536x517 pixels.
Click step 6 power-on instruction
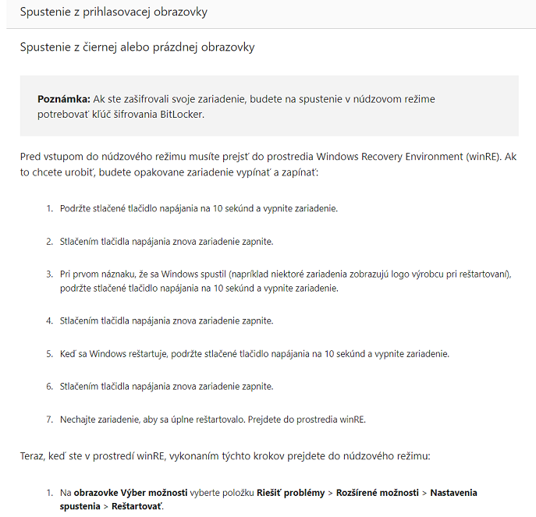coord(166,387)
